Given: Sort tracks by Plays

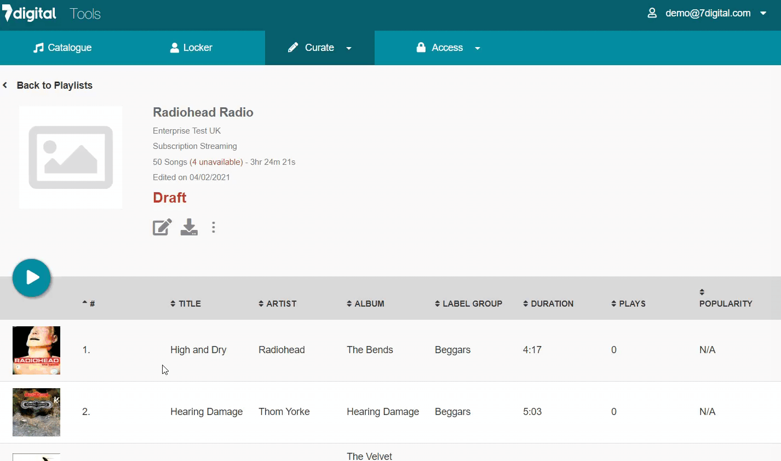Looking at the screenshot, I should (x=628, y=303).
